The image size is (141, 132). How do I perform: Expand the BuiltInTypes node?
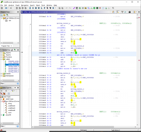click(x=1, y=99)
